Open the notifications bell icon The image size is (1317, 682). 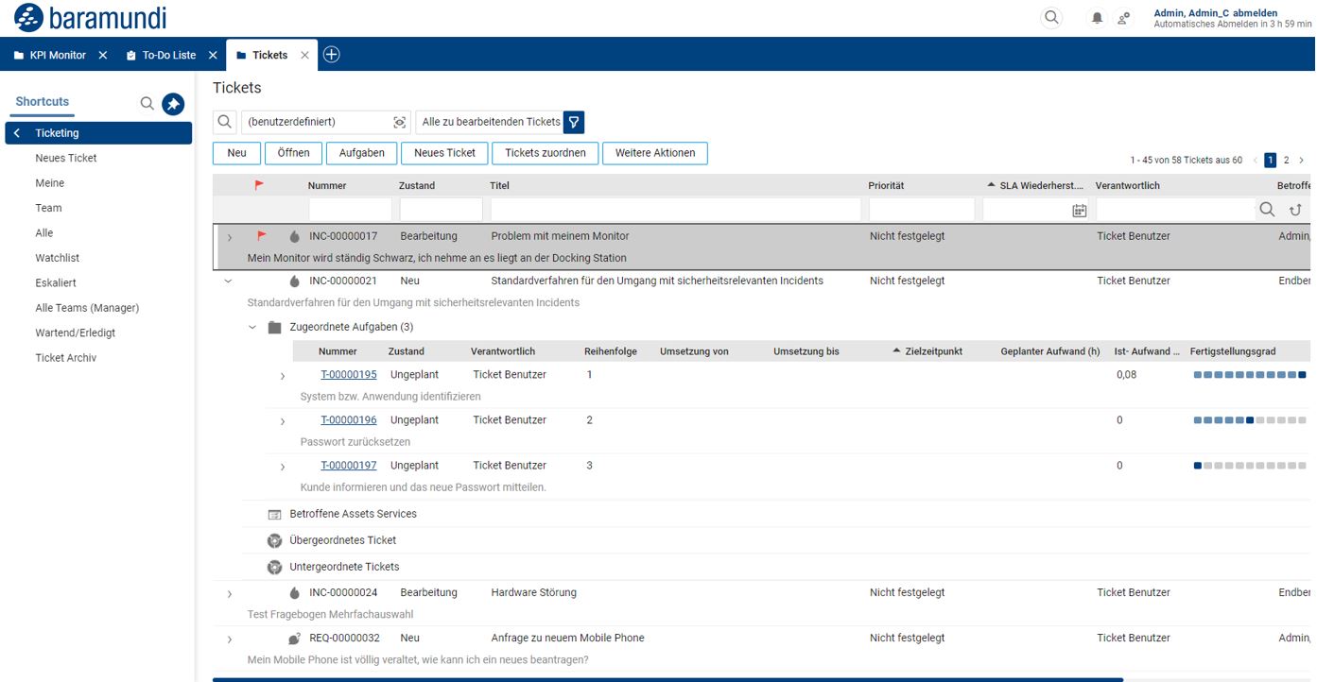[x=1097, y=17]
